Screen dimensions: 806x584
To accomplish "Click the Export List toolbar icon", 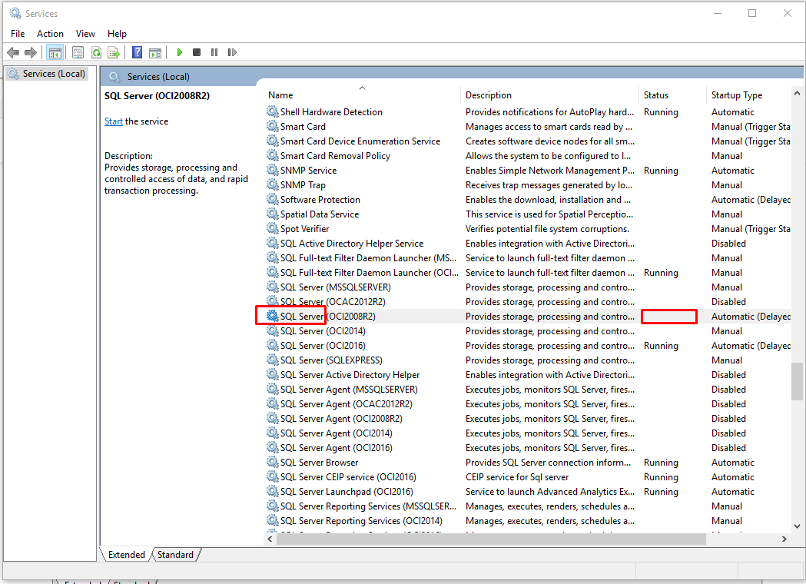I will 114,52.
